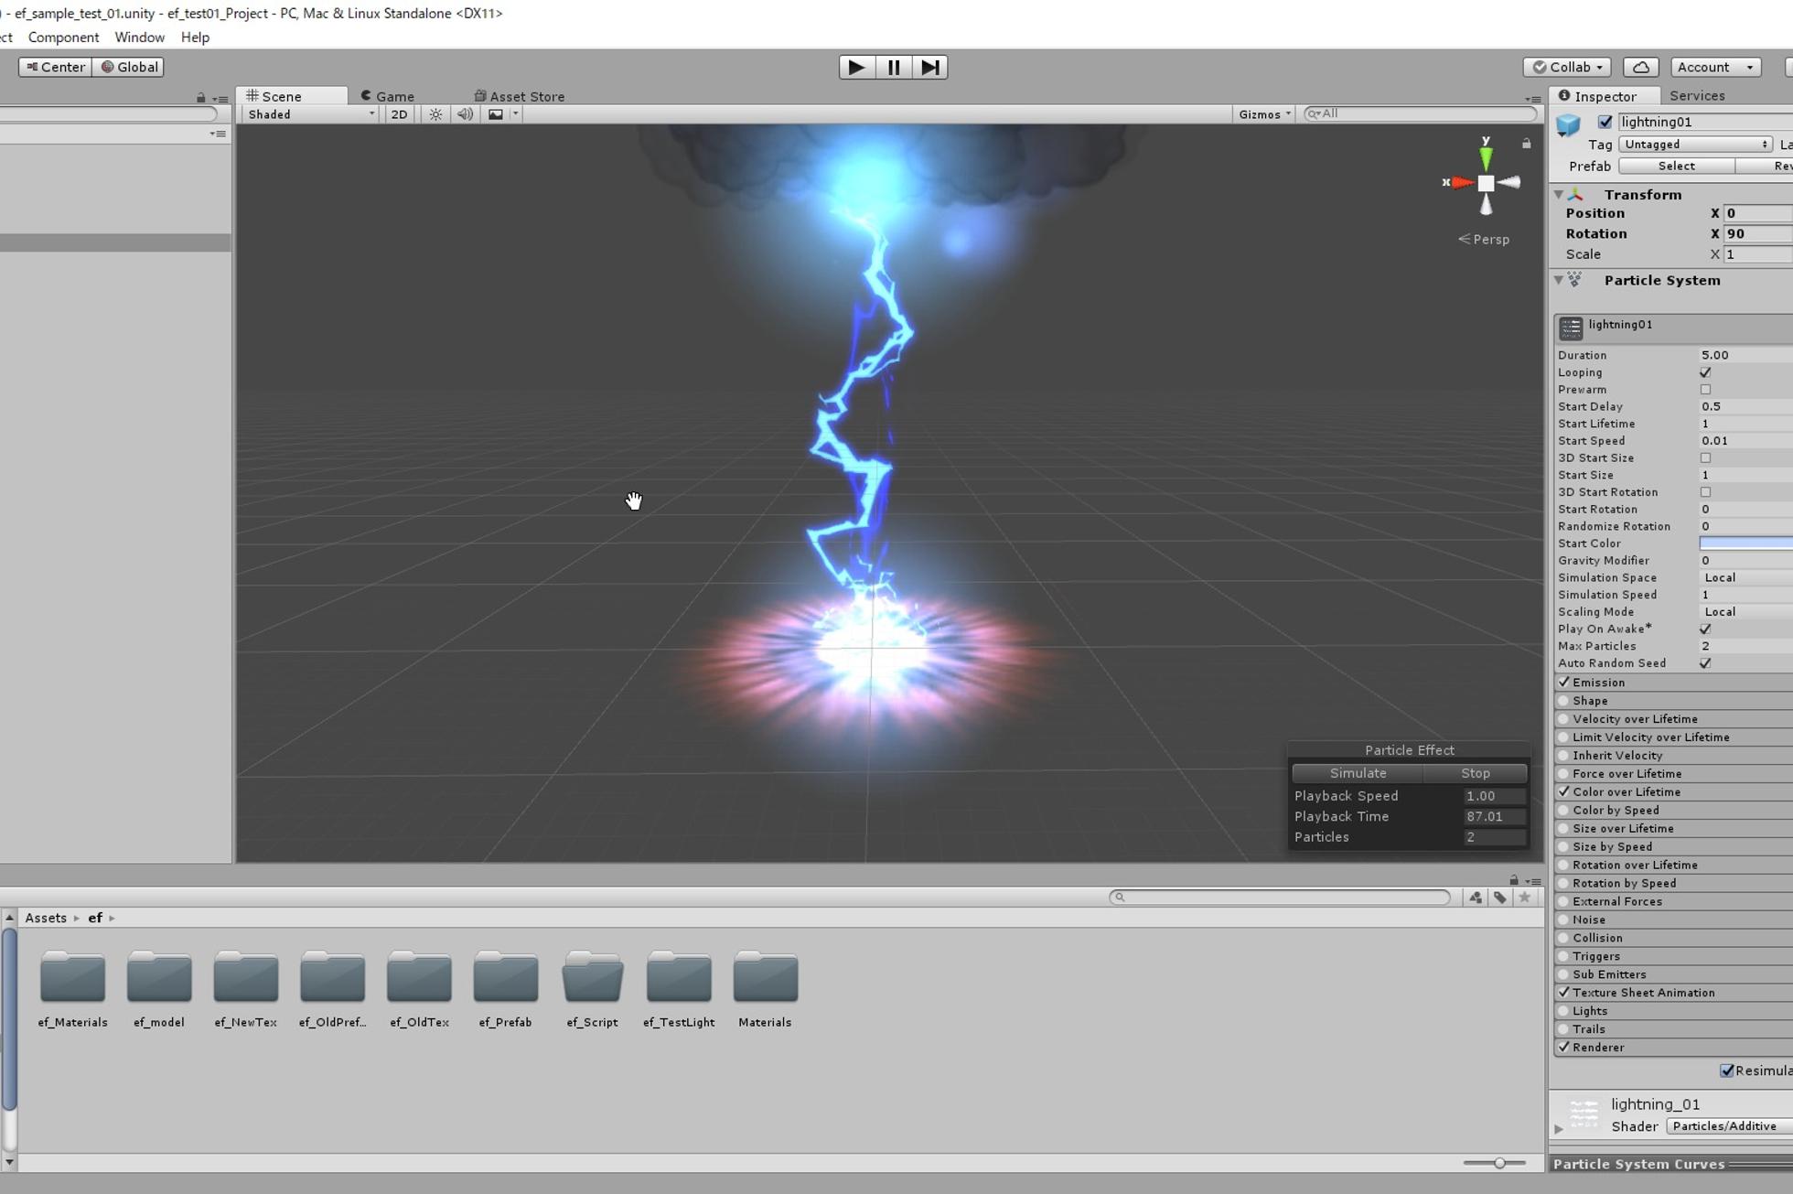Toggle scene audio speaker icon
The width and height of the screenshot is (1793, 1194).
[465, 114]
